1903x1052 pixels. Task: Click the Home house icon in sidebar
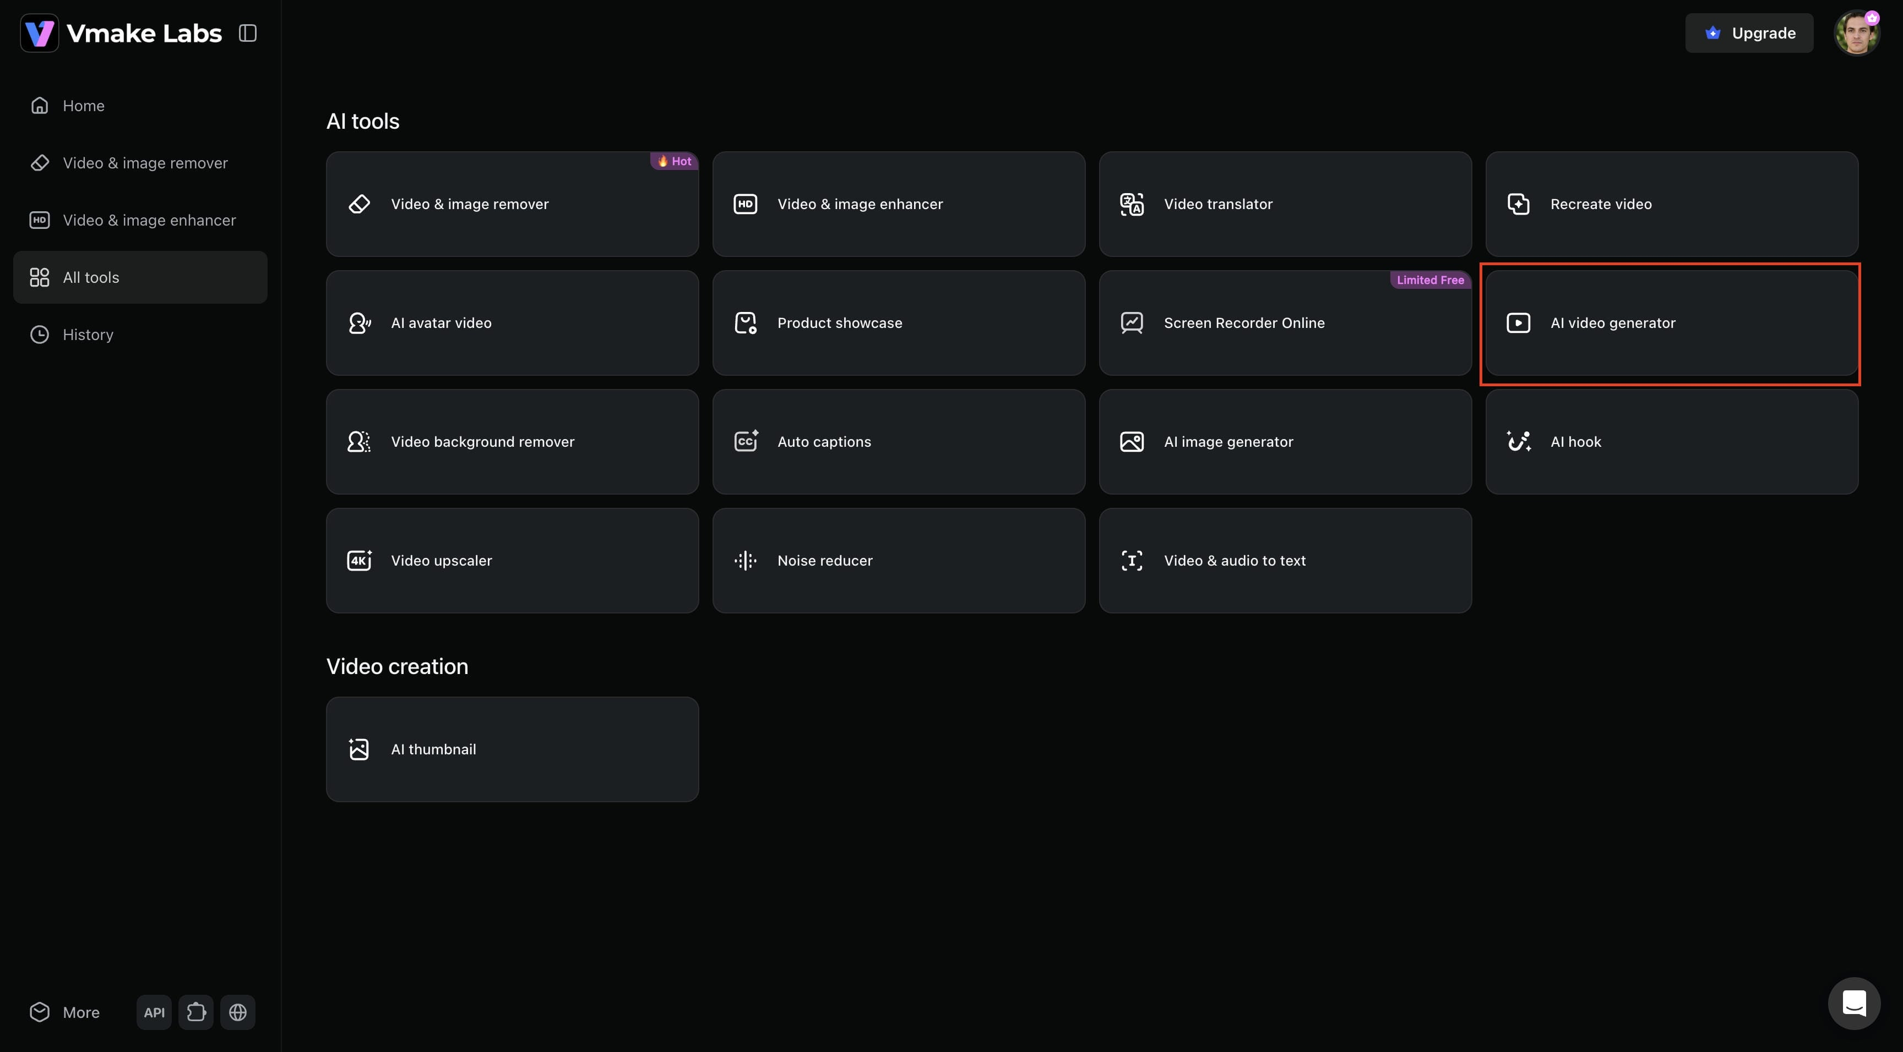click(x=39, y=106)
